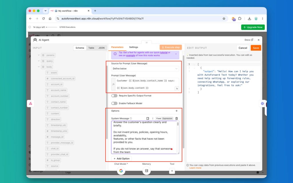This screenshot has width=293, height=183.
Task: Click the browser address bar URL
Action: (x=102, y=19)
